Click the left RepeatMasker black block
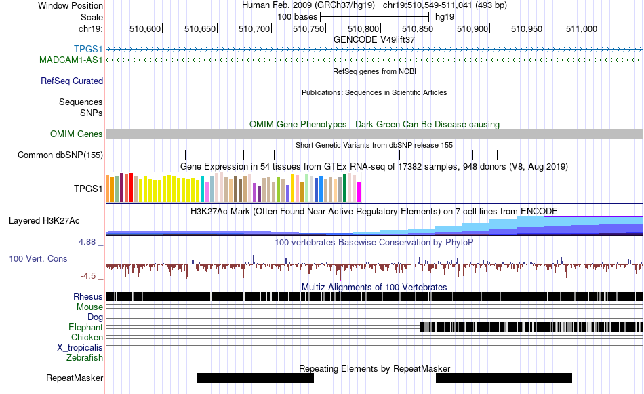The image size is (644, 394). point(256,378)
